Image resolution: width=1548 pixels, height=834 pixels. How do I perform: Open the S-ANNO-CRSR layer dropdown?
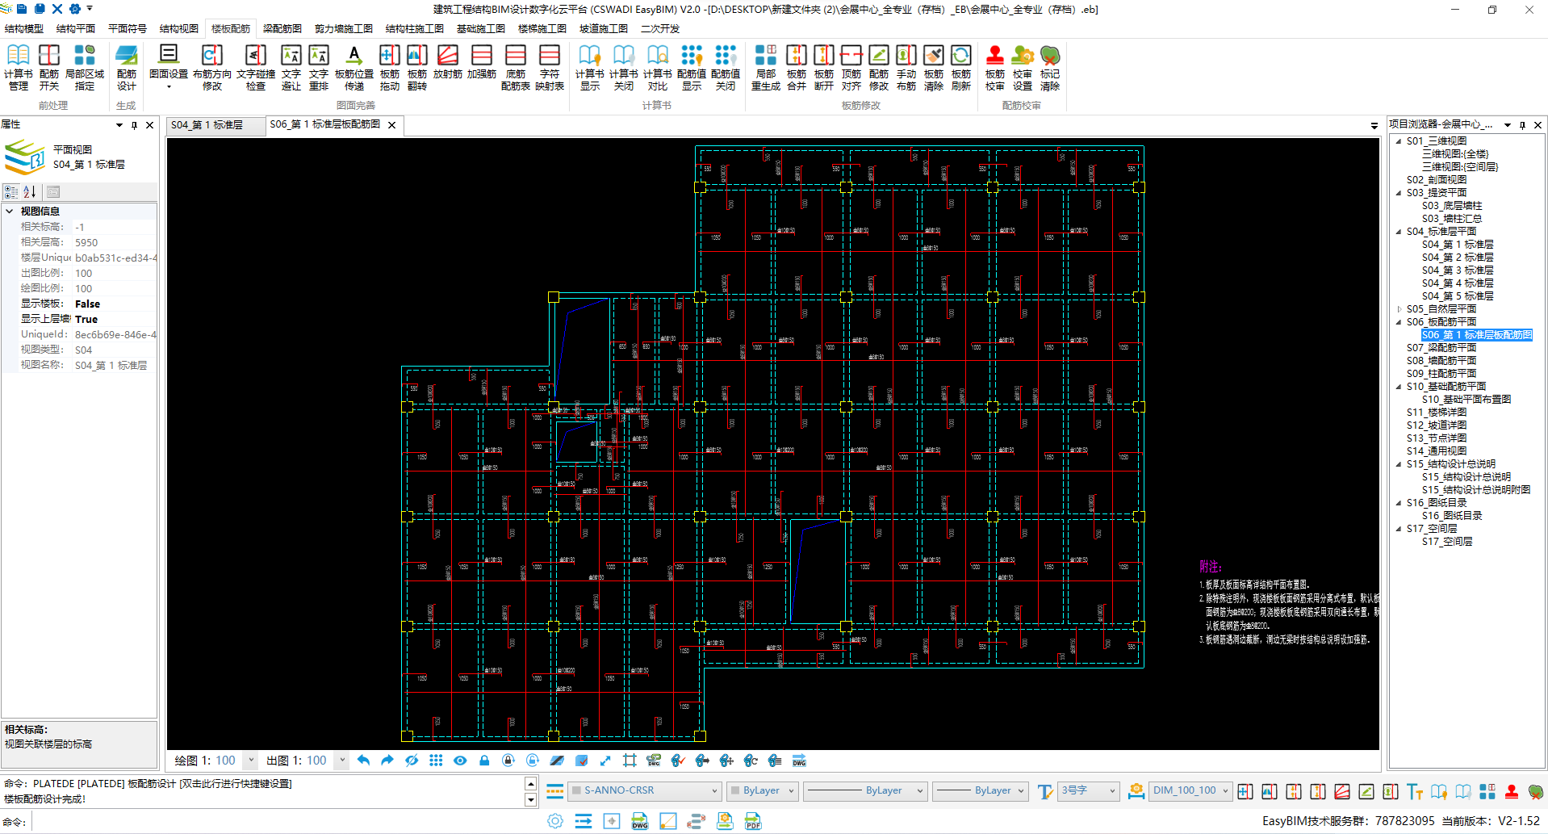[714, 791]
